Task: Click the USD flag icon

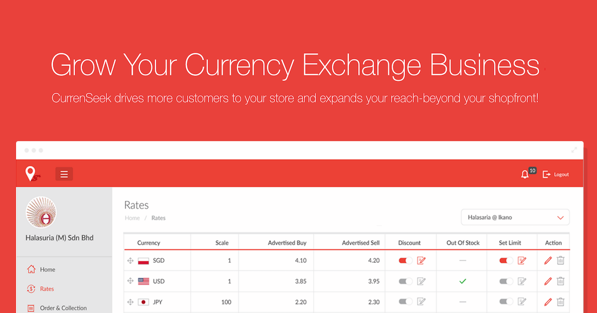Action: coord(143,281)
